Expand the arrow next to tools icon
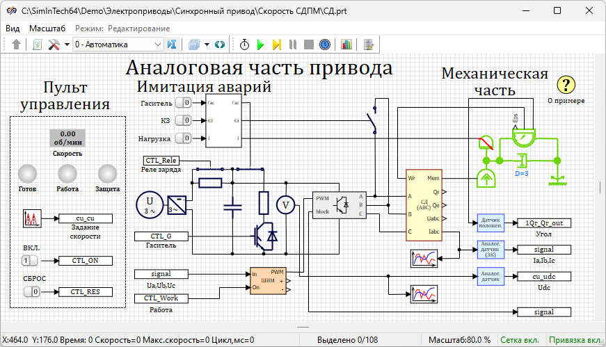The image size is (606, 347). pos(67,45)
